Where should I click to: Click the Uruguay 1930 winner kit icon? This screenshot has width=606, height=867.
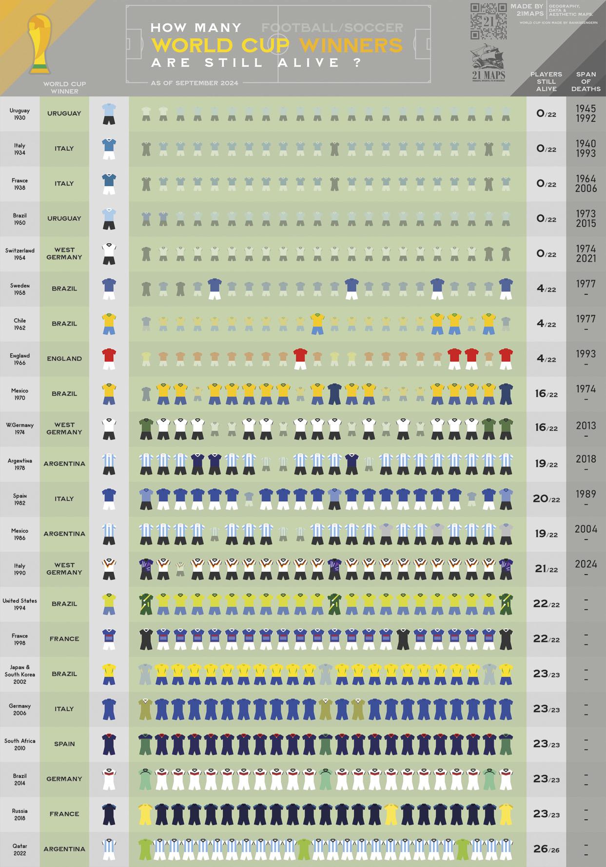click(x=109, y=114)
